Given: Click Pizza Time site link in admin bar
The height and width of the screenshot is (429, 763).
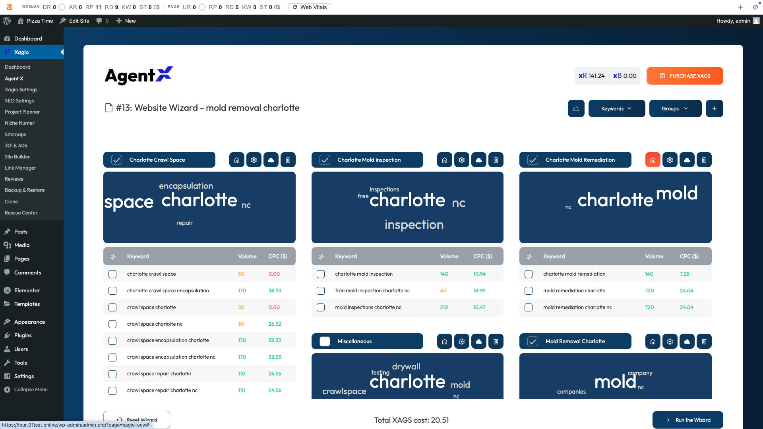Looking at the screenshot, I should tap(35, 21).
